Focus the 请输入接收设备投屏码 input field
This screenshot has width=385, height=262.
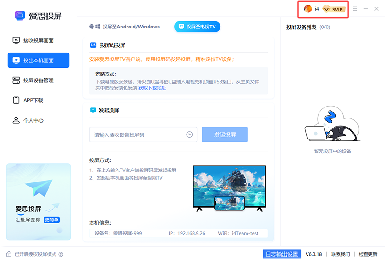click(x=143, y=134)
